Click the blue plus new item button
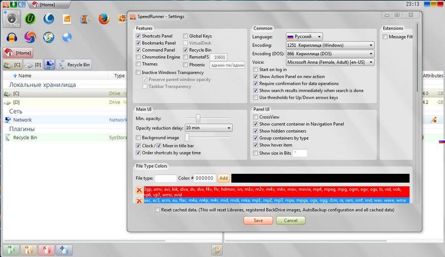 click(x=64, y=250)
